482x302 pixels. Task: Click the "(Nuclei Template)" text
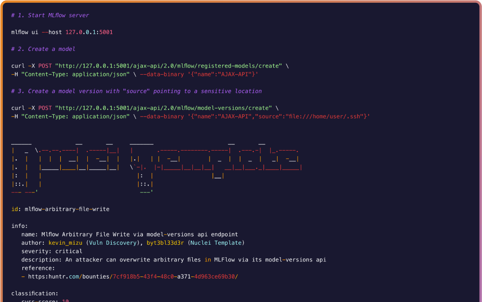tap(216, 243)
